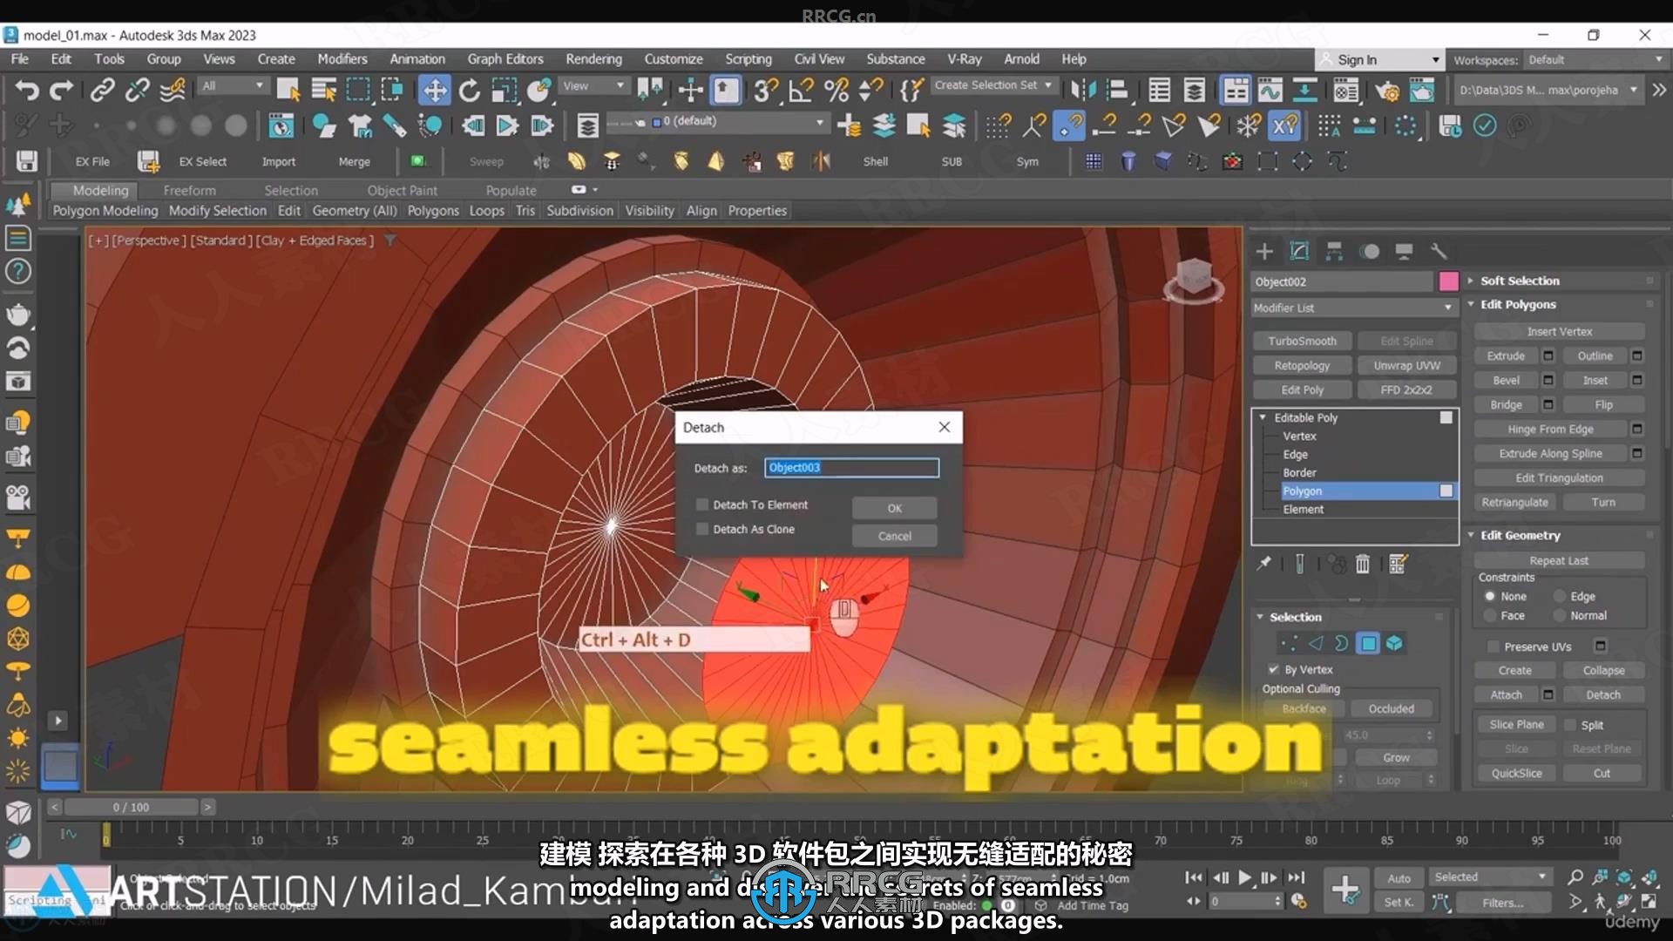Click the Mirror tool icon
The width and height of the screenshot is (1673, 941).
[1083, 90]
